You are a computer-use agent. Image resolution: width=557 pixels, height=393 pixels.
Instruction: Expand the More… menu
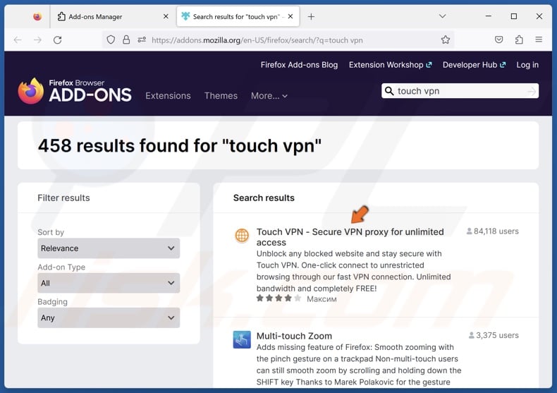pyautogui.click(x=269, y=95)
